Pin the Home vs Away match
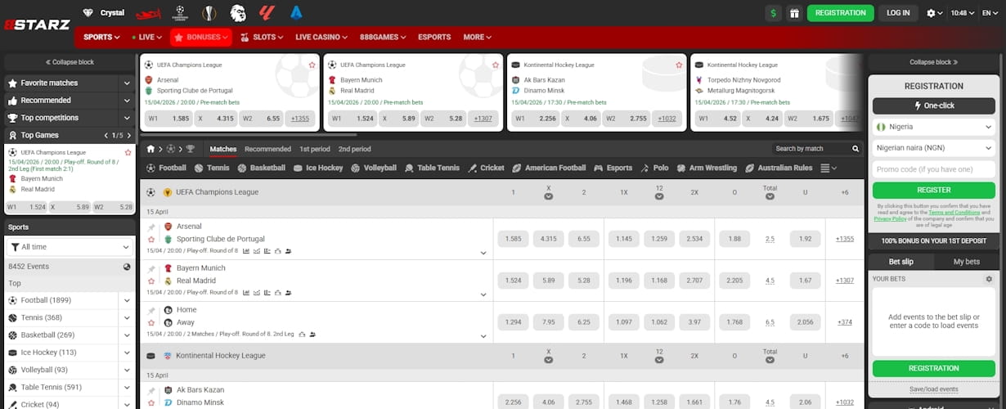 pyautogui.click(x=151, y=310)
